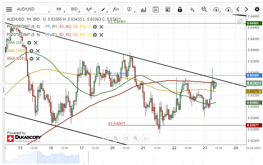Open SMA (100) settings gear
This screenshot has height=165, width=263.
tap(31, 51)
